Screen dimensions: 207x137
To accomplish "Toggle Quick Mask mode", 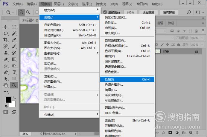I will [x=6, y=112].
